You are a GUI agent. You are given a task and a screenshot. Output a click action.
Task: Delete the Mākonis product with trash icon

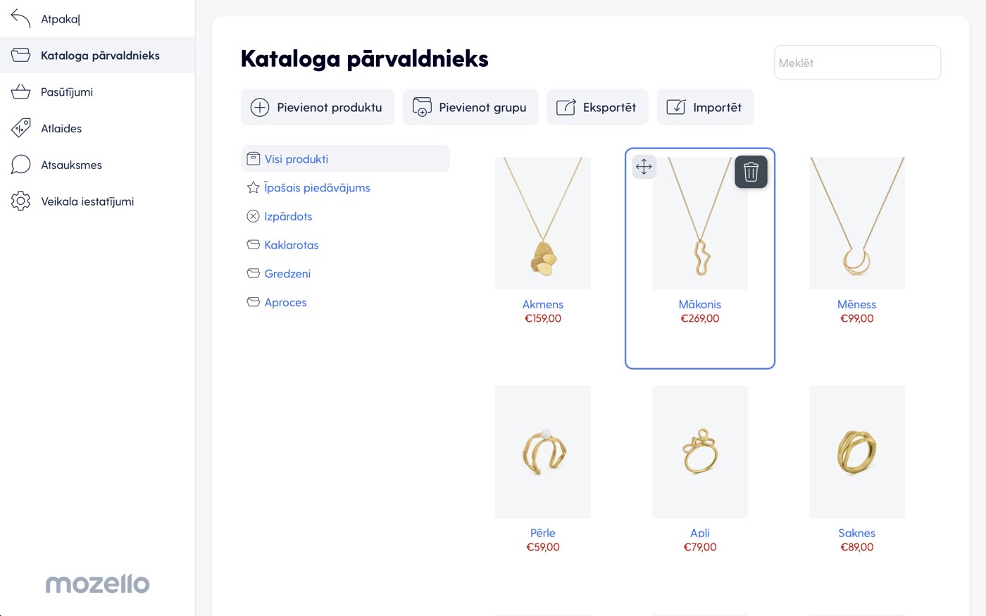tap(751, 172)
